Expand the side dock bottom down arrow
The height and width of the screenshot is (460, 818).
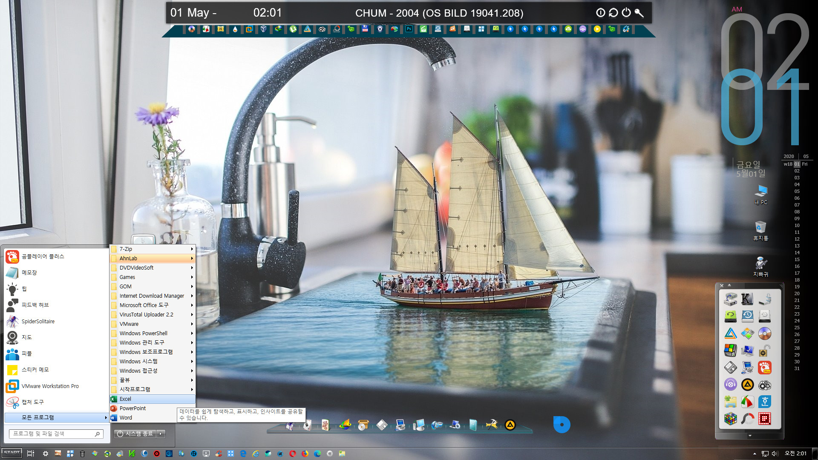(750, 436)
